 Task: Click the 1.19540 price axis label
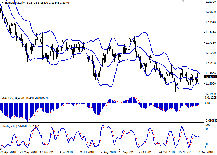pyautogui.click(x=211, y=22)
